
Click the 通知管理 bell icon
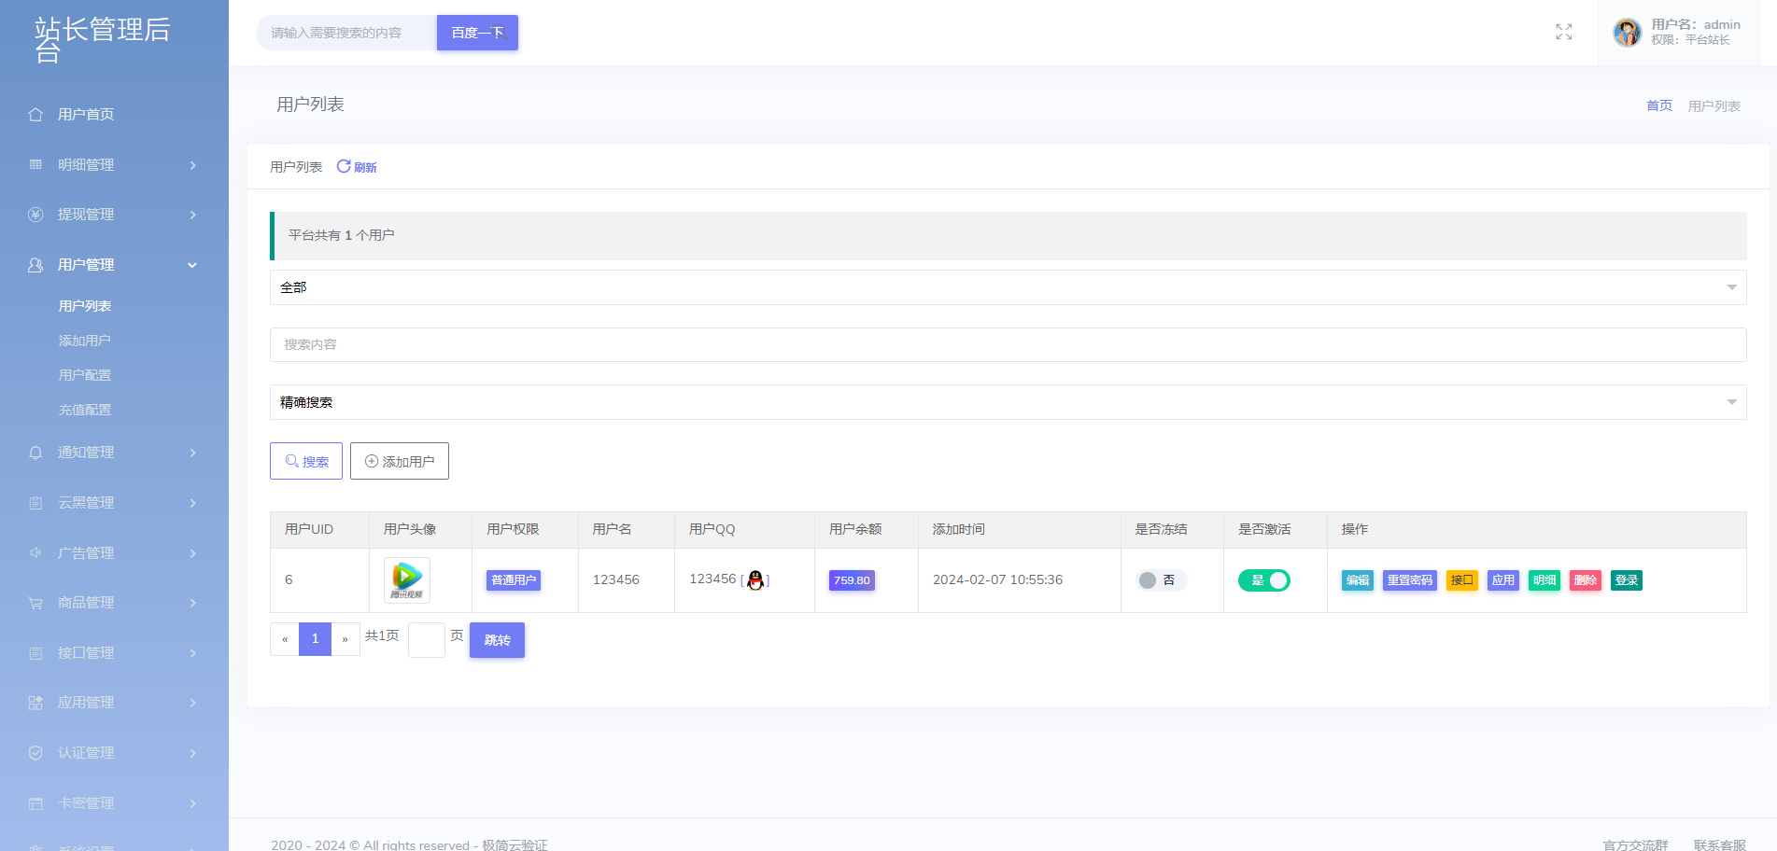click(35, 453)
